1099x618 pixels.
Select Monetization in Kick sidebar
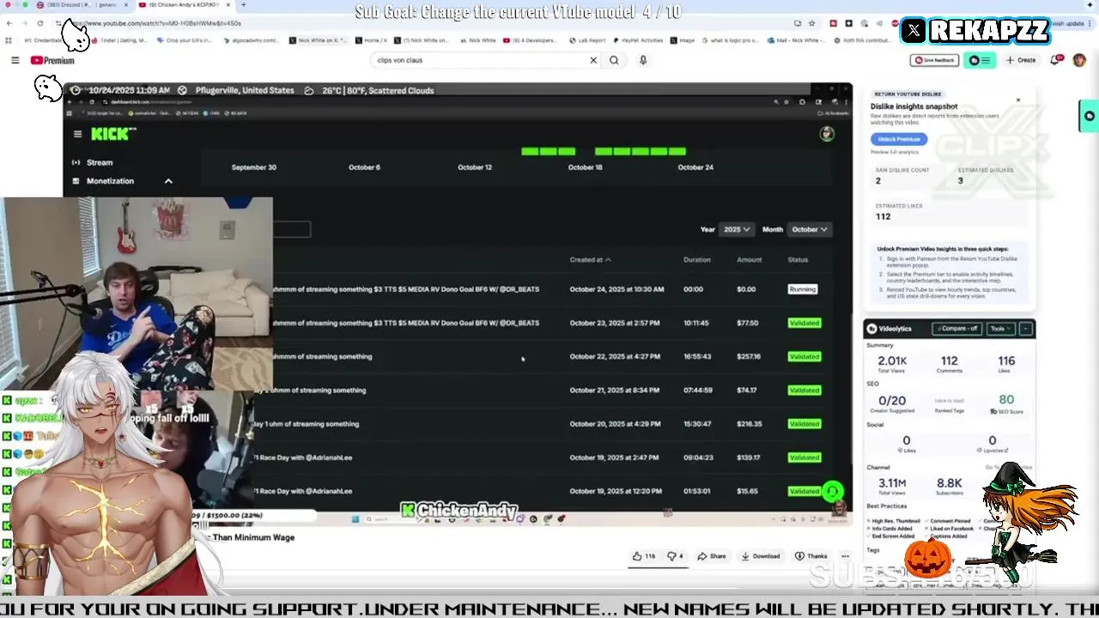(110, 181)
